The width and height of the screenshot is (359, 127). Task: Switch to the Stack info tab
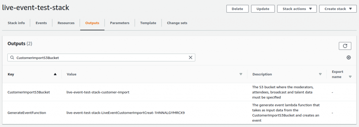pyautogui.click(x=16, y=23)
